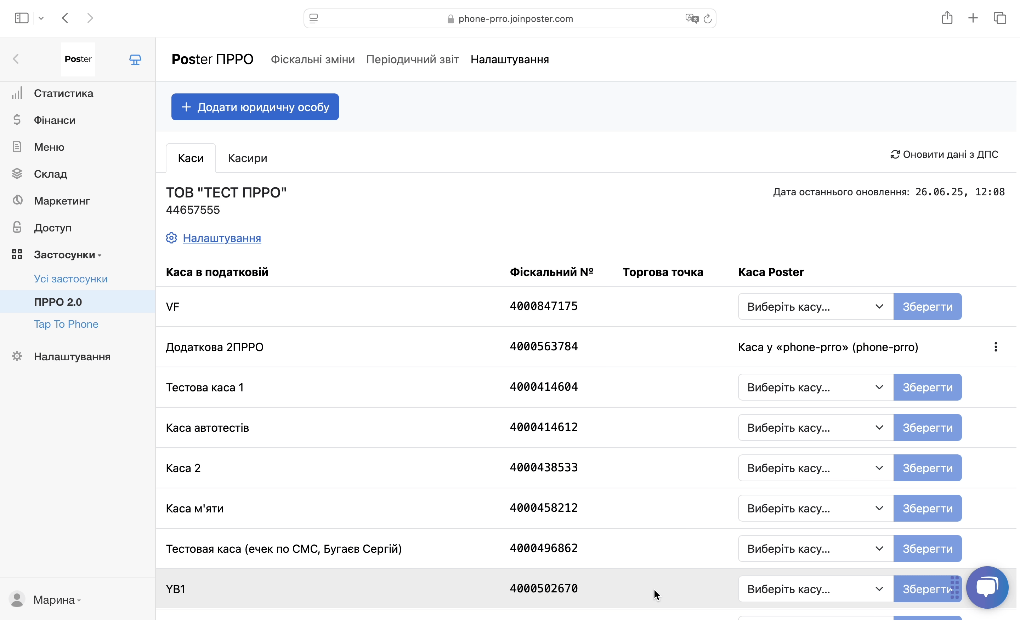This screenshot has width=1020, height=620.
Task: Switch to the Фіскальні зміни tab
Action: point(312,59)
